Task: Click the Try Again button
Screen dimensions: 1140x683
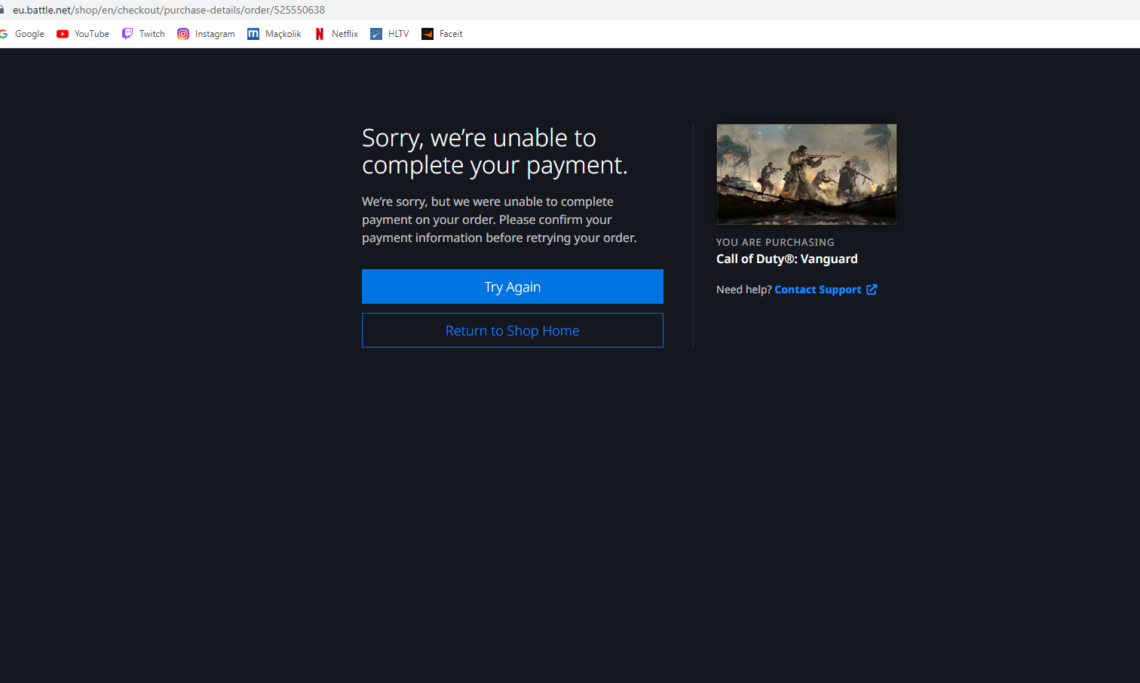Action: coord(513,286)
